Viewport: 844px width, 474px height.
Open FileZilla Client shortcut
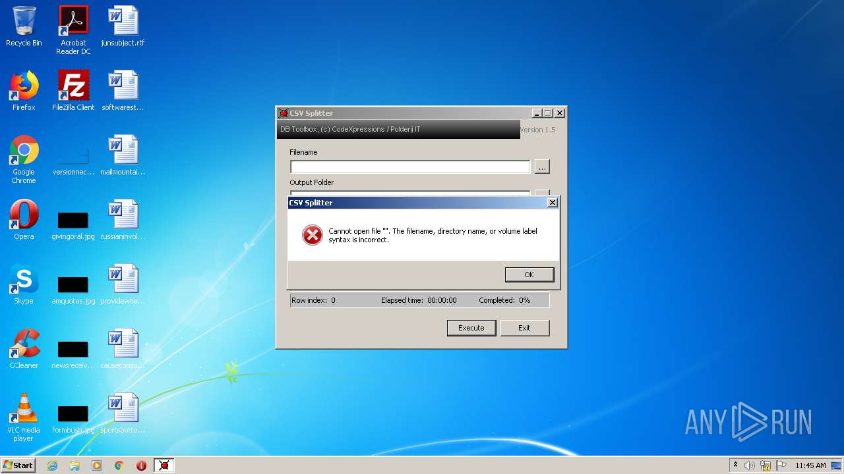[x=73, y=91]
